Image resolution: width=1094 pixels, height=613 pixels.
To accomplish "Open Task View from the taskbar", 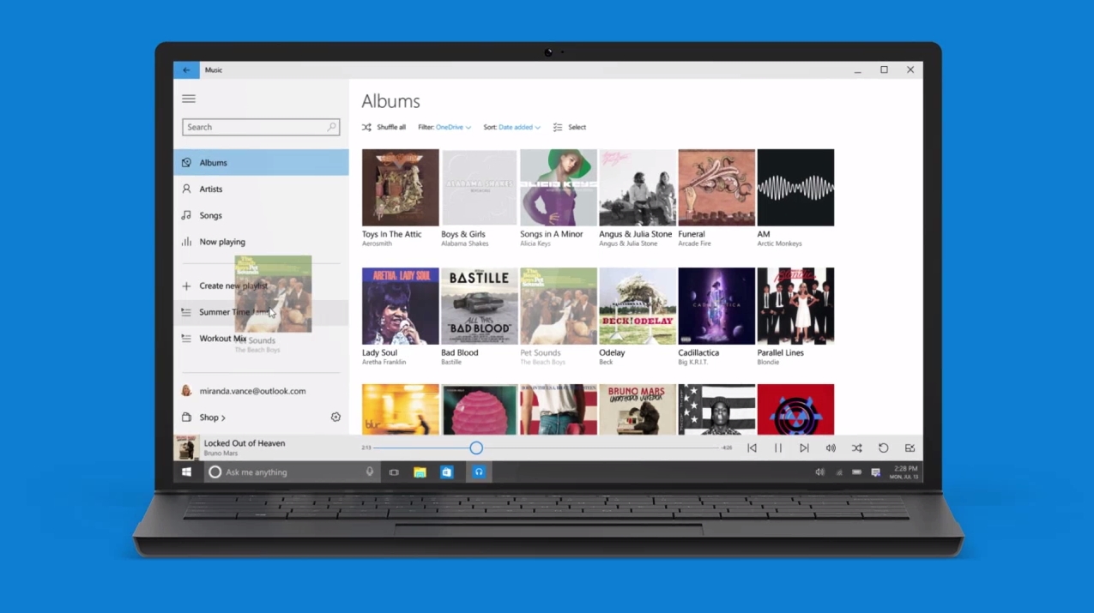I will (394, 472).
